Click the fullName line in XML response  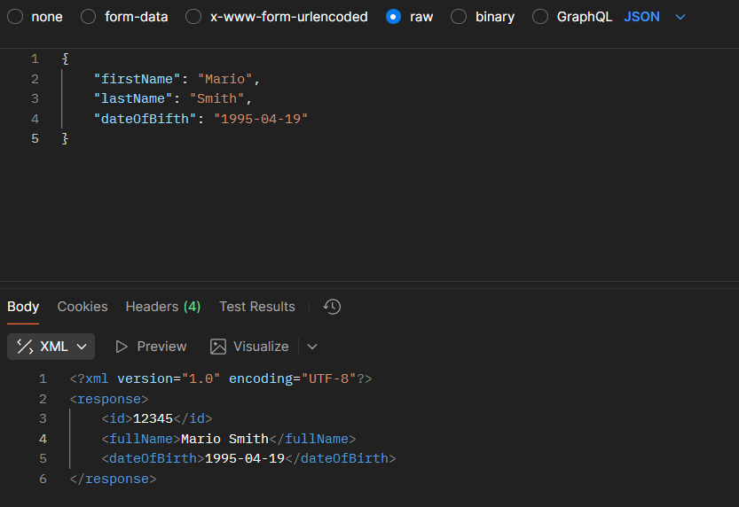228,439
